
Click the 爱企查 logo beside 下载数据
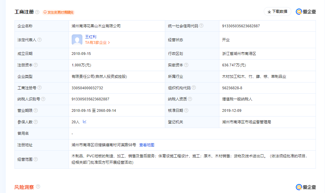click(x=306, y=12)
